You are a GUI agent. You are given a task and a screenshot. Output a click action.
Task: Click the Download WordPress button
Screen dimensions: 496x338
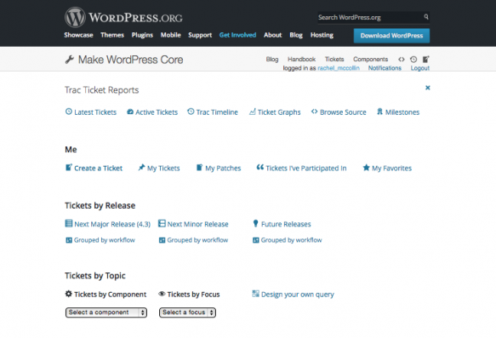tap(391, 36)
